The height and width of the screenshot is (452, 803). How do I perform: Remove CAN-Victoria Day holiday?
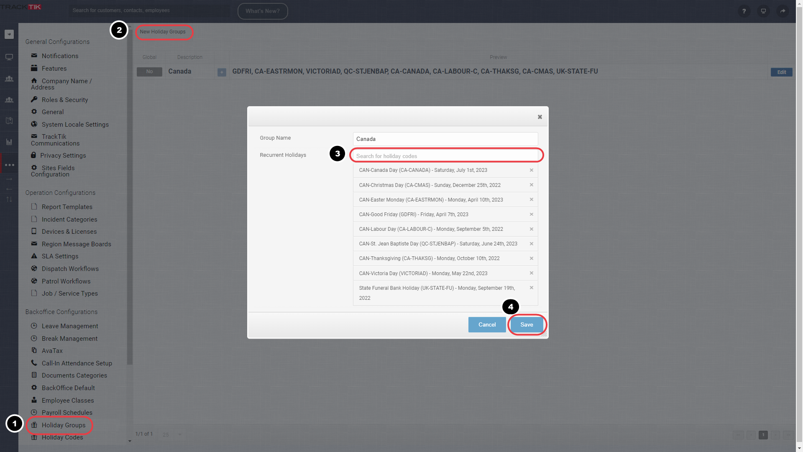(532, 273)
